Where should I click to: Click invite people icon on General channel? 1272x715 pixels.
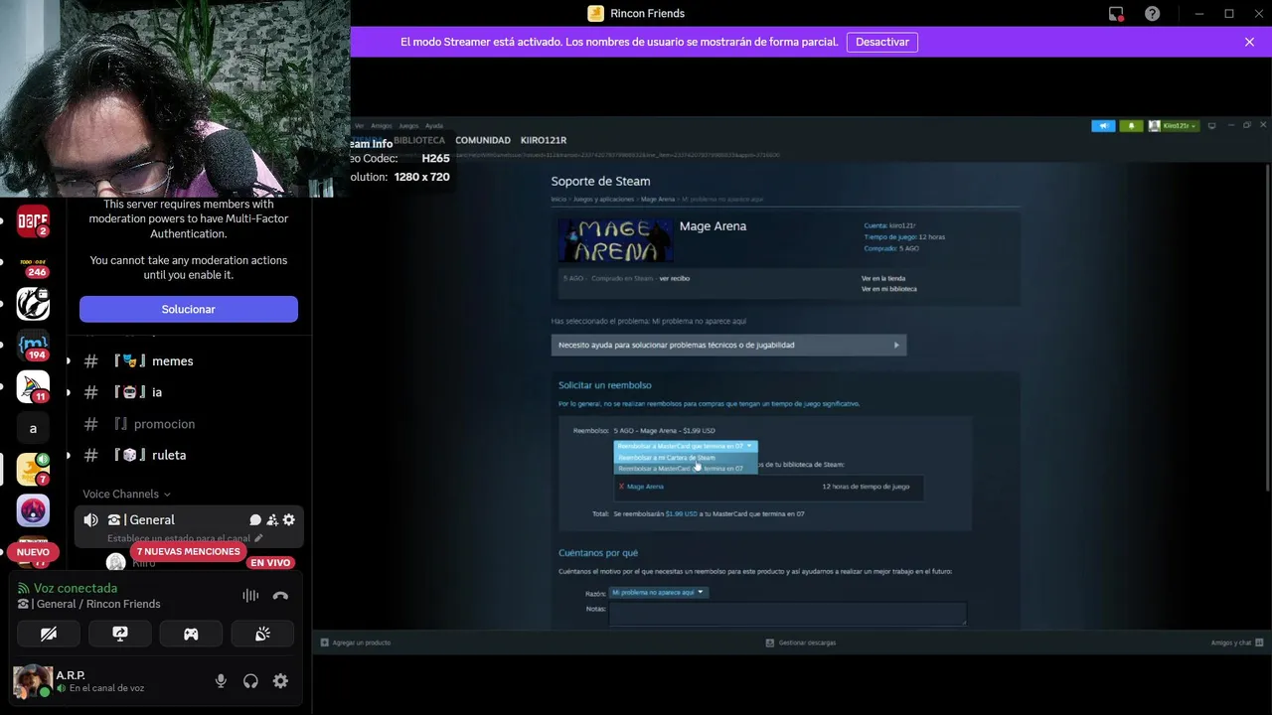272,519
